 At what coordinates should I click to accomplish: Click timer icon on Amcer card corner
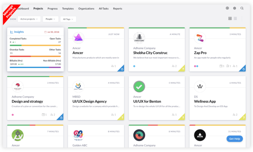122,69
